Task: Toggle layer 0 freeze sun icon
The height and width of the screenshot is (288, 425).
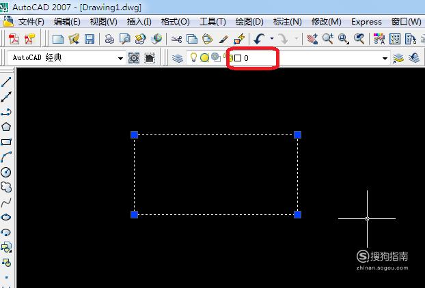Action: (x=204, y=57)
